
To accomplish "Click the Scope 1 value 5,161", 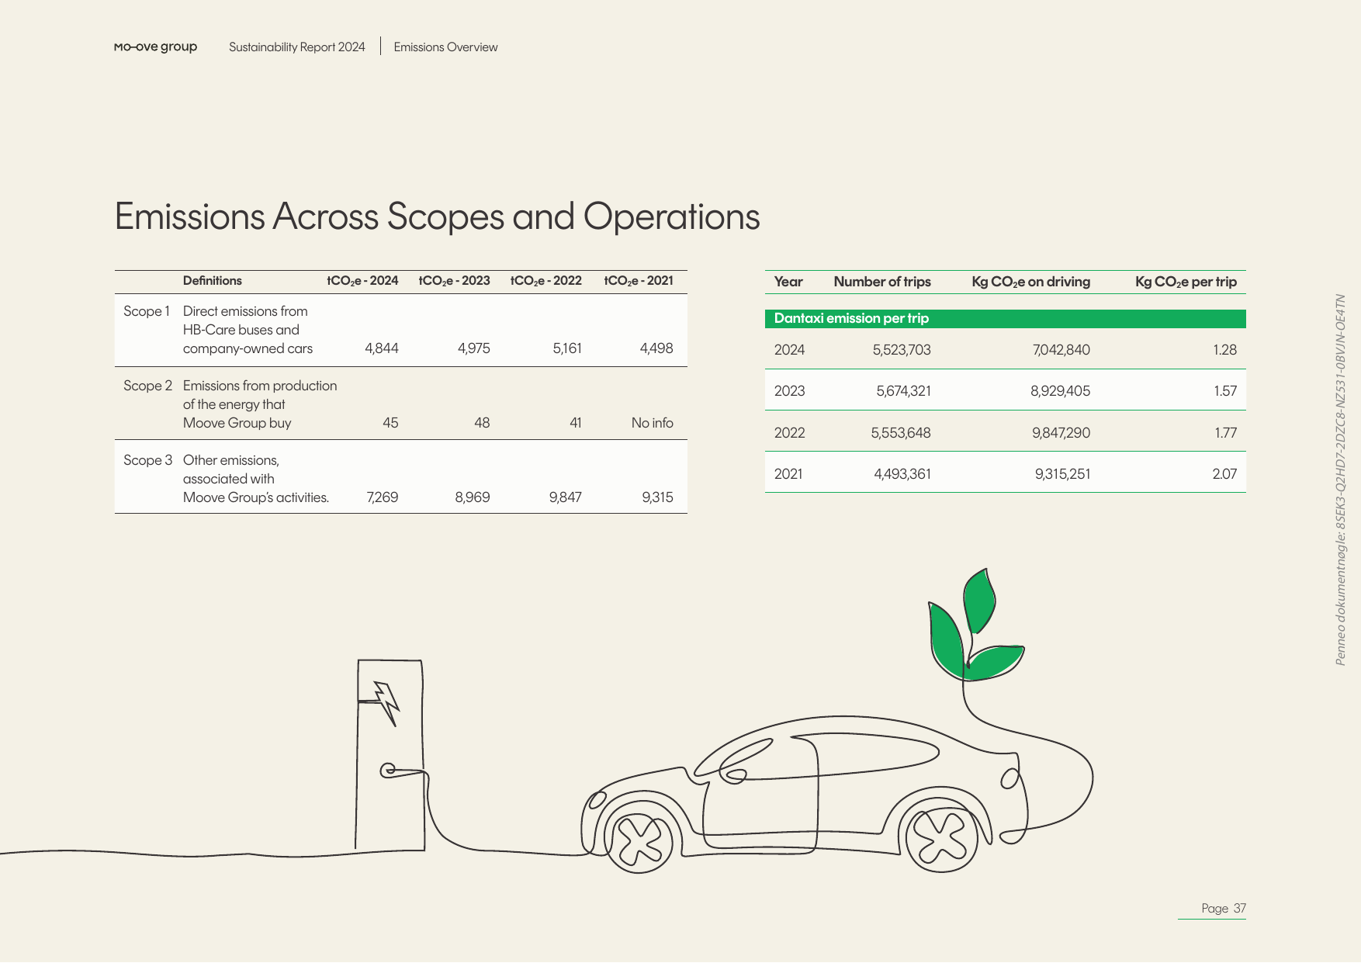I will pos(566,348).
